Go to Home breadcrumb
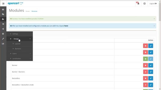 click(x=27, y=11)
